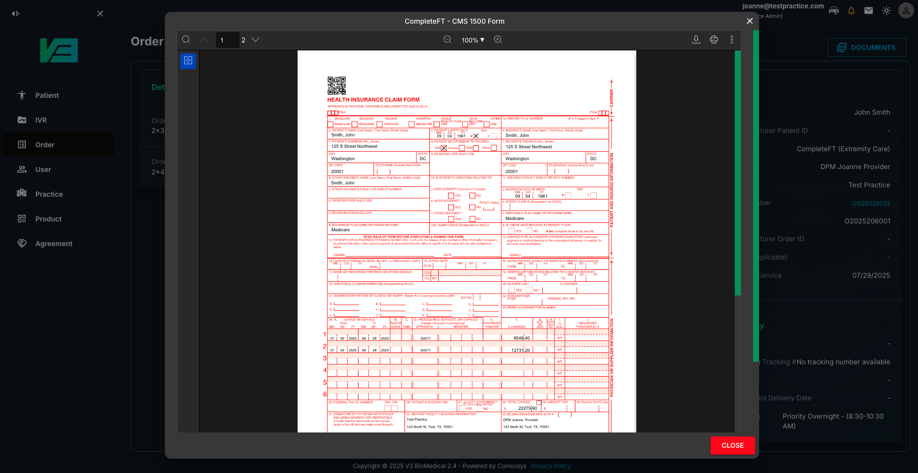This screenshot has height=473, width=918.
Task: Click the order ID 'O2025206001'
Action: [867, 221]
